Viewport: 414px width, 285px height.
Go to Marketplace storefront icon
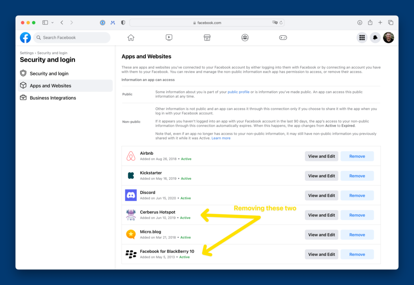pyautogui.click(x=207, y=38)
